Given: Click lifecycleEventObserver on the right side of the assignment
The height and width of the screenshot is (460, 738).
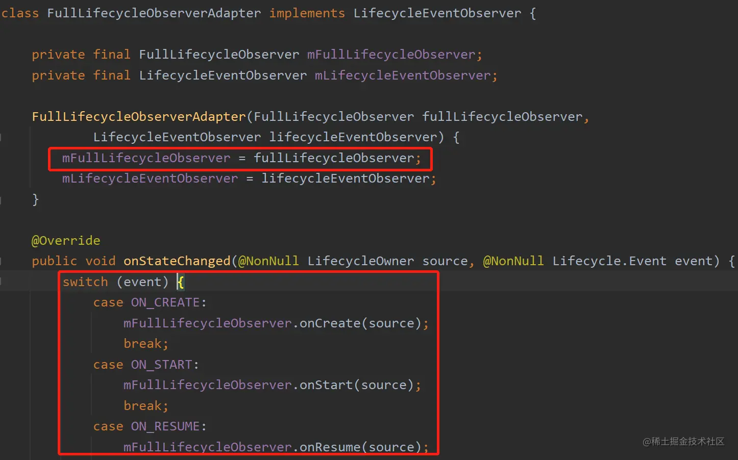Looking at the screenshot, I should 346,178.
